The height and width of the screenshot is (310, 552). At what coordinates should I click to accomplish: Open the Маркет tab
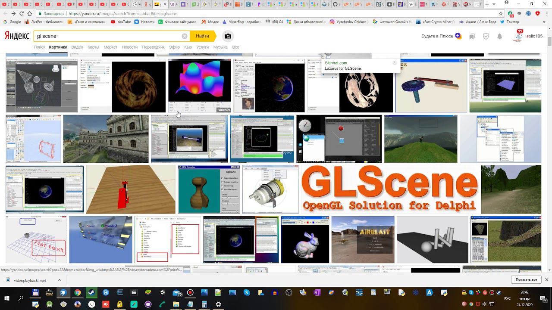[x=110, y=47]
